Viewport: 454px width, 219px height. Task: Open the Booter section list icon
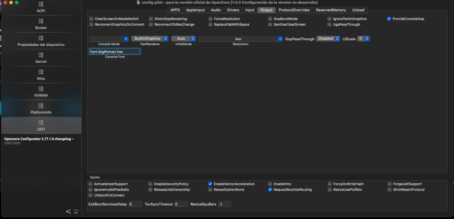[41, 21]
